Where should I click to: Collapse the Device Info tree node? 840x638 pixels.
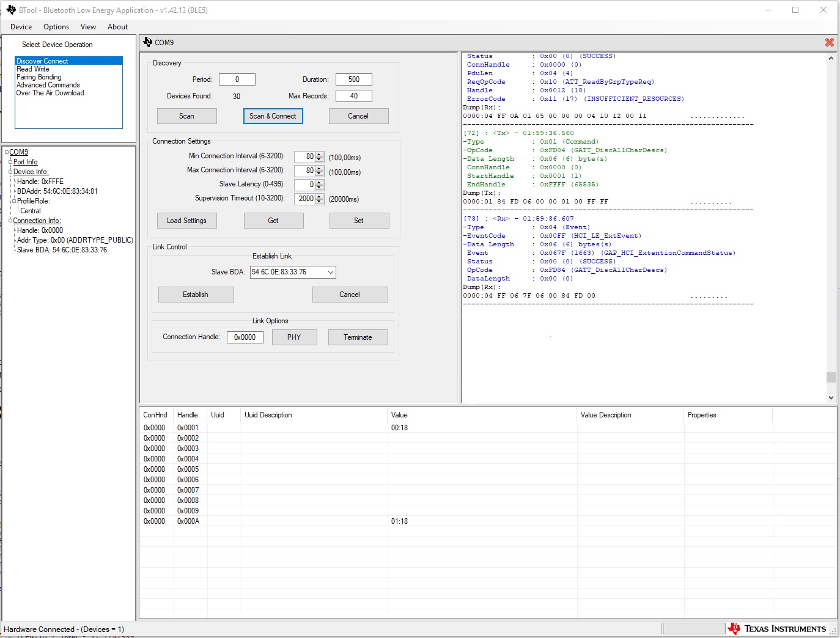pos(10,172)
